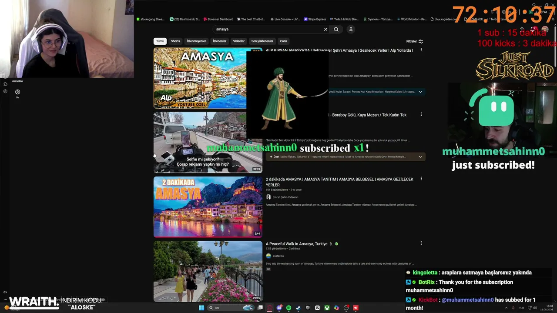This screenshot has height=313, width=557.
Task: Switch to the Stripe Express browser tab
Action: [315, 19]
